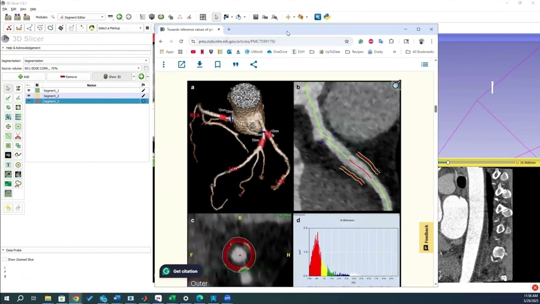Open Zoom from the taskbar
This screenshot has height=304, width=540.
click(227, 299)
